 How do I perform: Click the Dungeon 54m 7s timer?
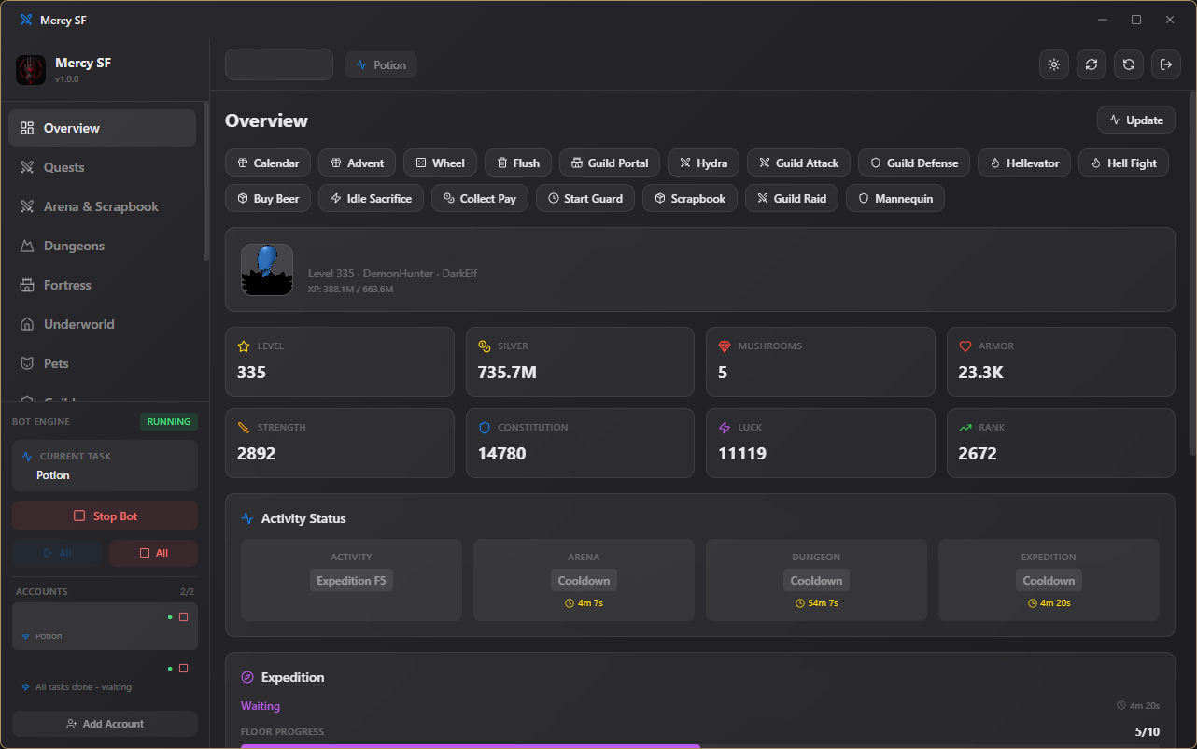click(817, 603)
